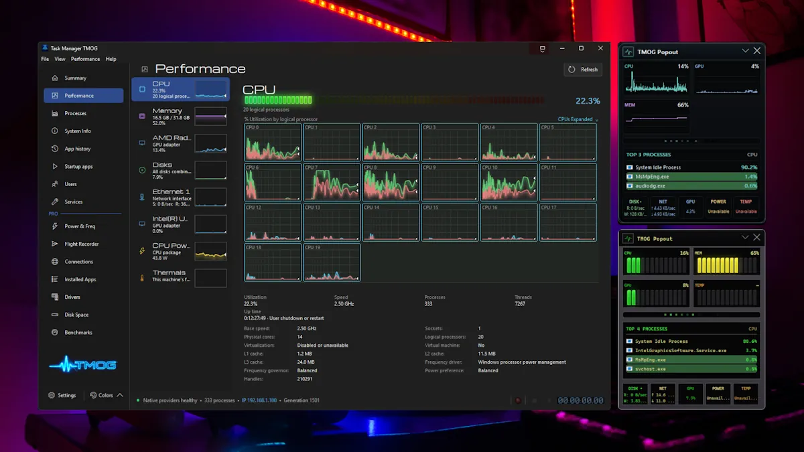The height and width of the screenshot is (452, 804).
Task: Click the 00:00:00:00 recorder timer
Action: tap(581, 400)
